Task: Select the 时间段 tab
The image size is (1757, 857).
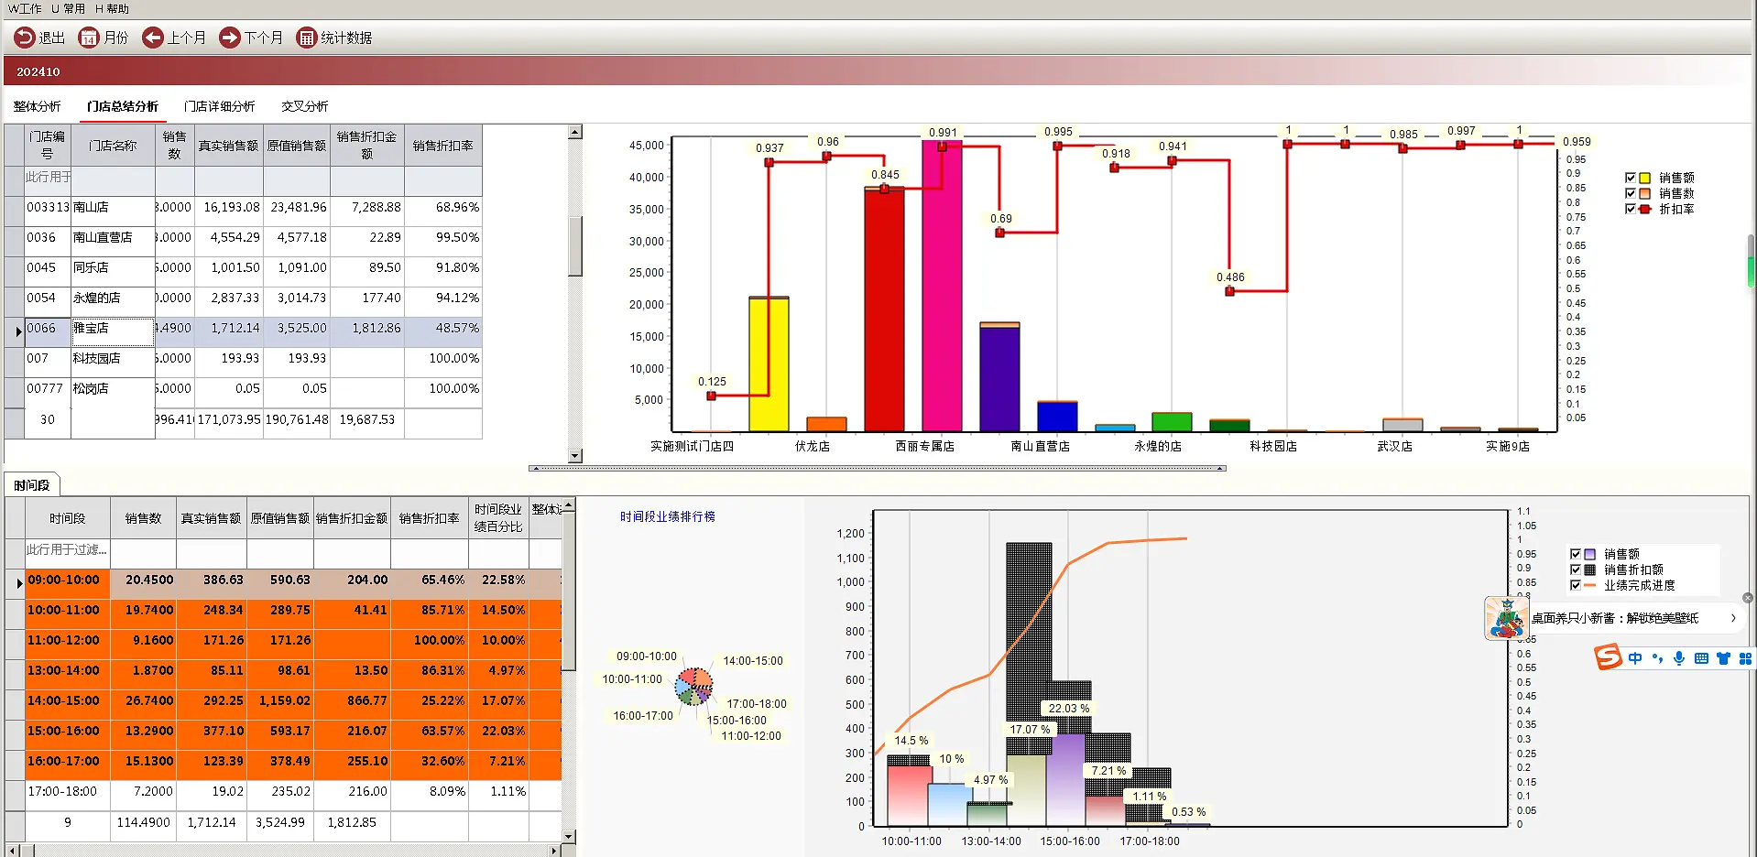Action: click(32, 485)
